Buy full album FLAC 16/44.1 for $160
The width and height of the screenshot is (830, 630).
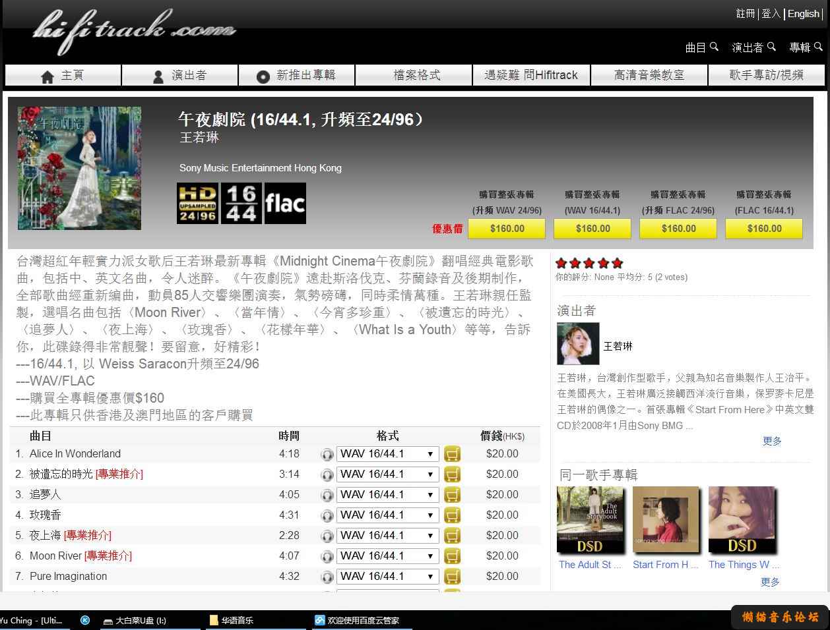point(764,229)
